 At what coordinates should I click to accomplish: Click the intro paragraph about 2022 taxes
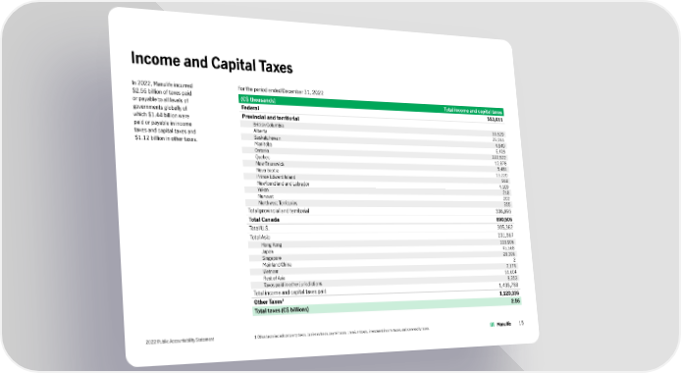tap(165, 110)
